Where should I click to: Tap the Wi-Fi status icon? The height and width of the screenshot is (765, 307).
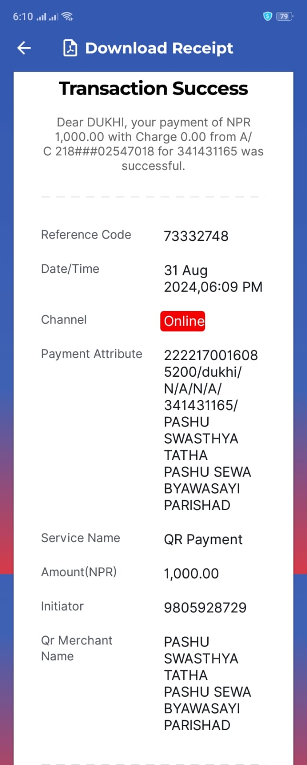(x=67, y=16)
